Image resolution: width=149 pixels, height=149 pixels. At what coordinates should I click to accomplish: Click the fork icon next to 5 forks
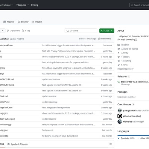click(x=119, y=65)
